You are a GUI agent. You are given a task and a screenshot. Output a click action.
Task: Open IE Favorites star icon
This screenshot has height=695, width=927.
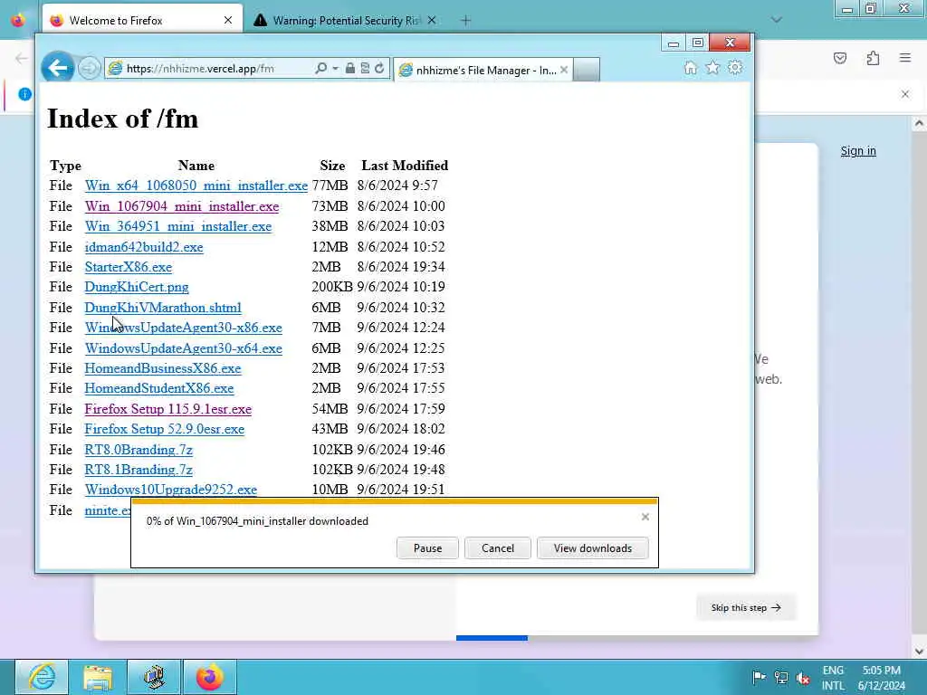tap(713, 67)
